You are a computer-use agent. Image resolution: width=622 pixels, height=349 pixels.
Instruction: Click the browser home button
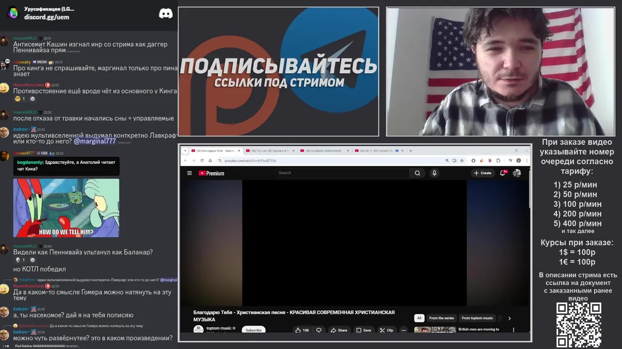[210, 160]
